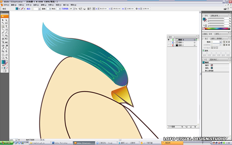Select the layer 2 row in Layers panel

(182, 45)
